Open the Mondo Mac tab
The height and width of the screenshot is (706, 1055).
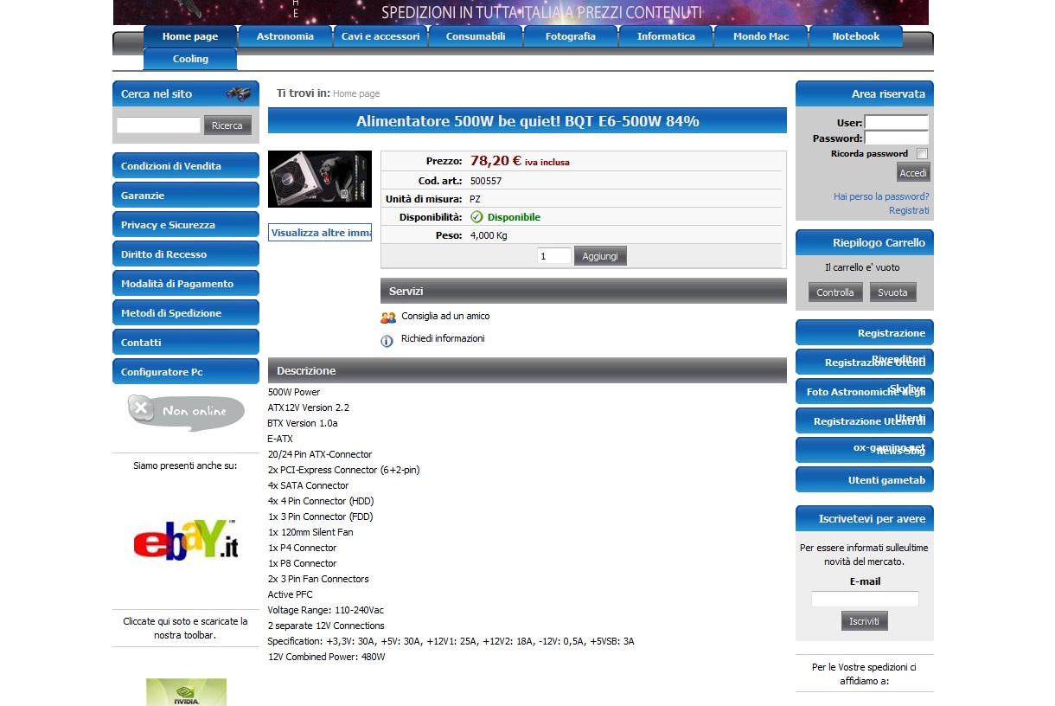[761, 36]
